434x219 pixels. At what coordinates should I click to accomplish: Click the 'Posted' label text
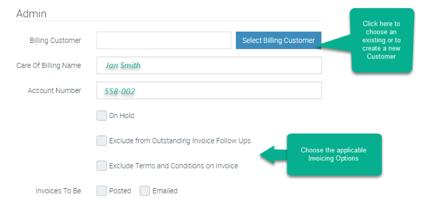(x=120, y=191)
